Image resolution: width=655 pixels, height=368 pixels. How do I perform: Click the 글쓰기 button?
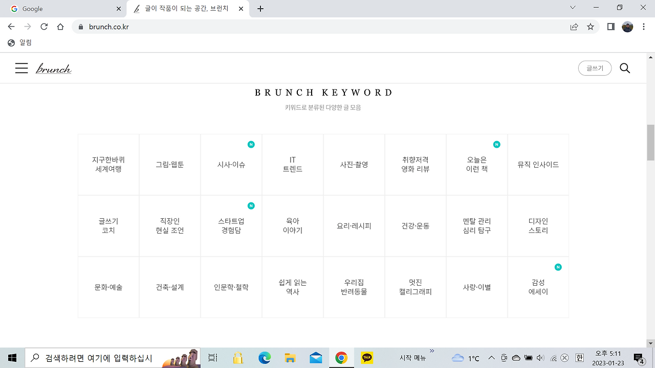[x=595, y=67]
